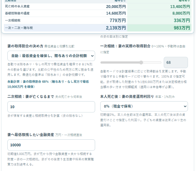
Task: Click the 死亡時の本人資産 row label
Action: 17,6
